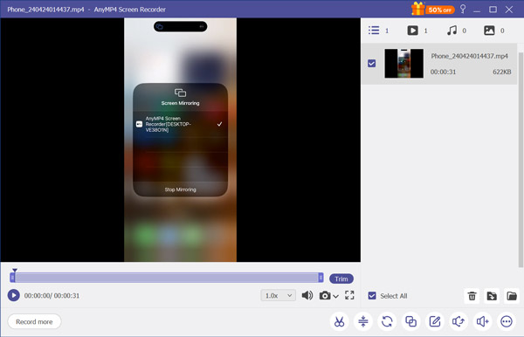Open the sound extractor tool
The width and height of the screenshot is (524, 337).
click(458, 321)
